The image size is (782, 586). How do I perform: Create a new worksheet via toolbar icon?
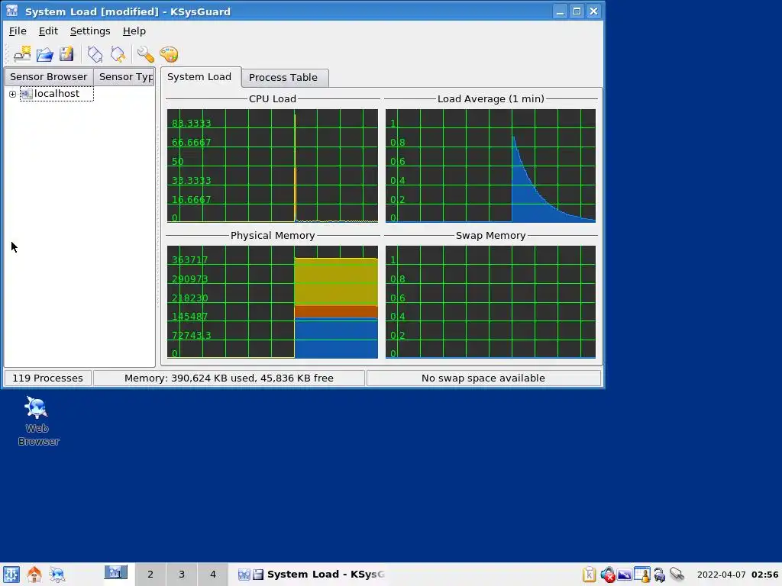[22, 54]
